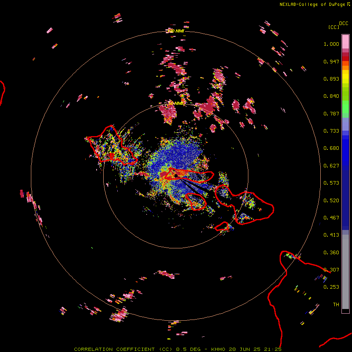Click the DCC label above color bar
This screenshot has width=352, height=352.
point(343,23)
